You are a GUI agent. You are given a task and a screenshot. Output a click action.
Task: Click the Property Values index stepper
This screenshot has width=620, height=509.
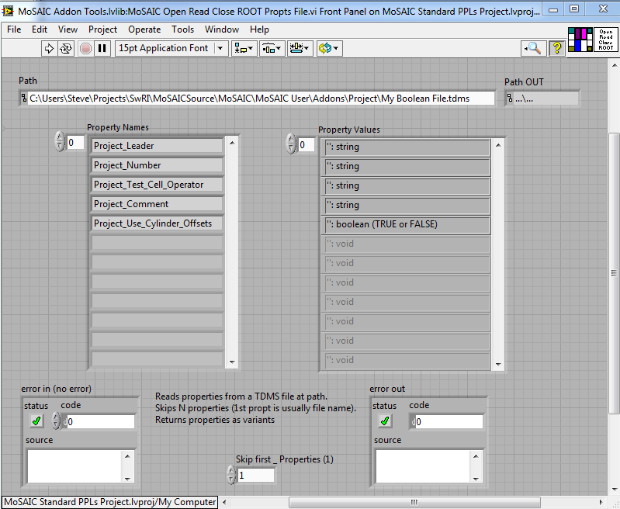click(x=291, y=144)
